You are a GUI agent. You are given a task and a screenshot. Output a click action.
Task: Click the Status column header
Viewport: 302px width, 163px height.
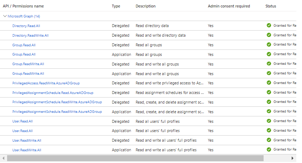click(x=271, y=6)
